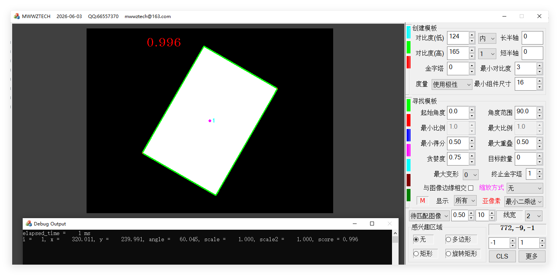Image resolution: width=559 pixels, height=275 pixels.
Task: Click the CLS button
Action: click(502, 256)
